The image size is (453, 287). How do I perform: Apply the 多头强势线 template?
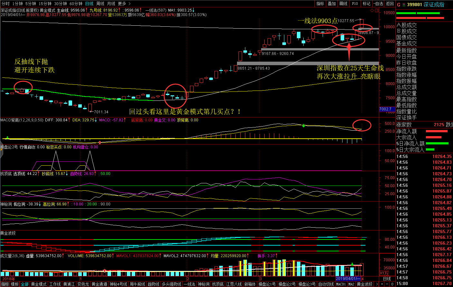(171, 284)
